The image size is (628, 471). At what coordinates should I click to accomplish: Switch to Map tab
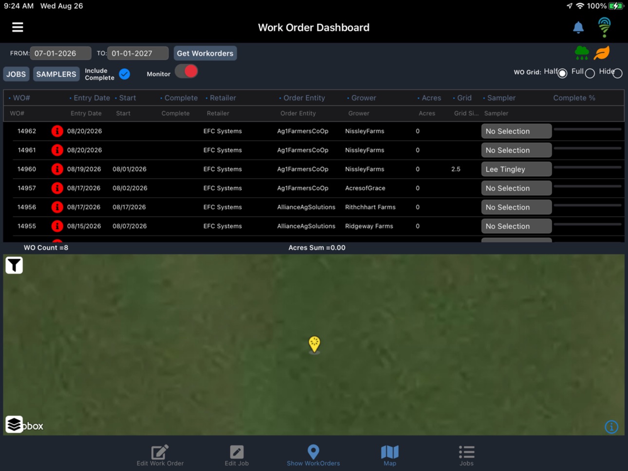pos(389,455)
